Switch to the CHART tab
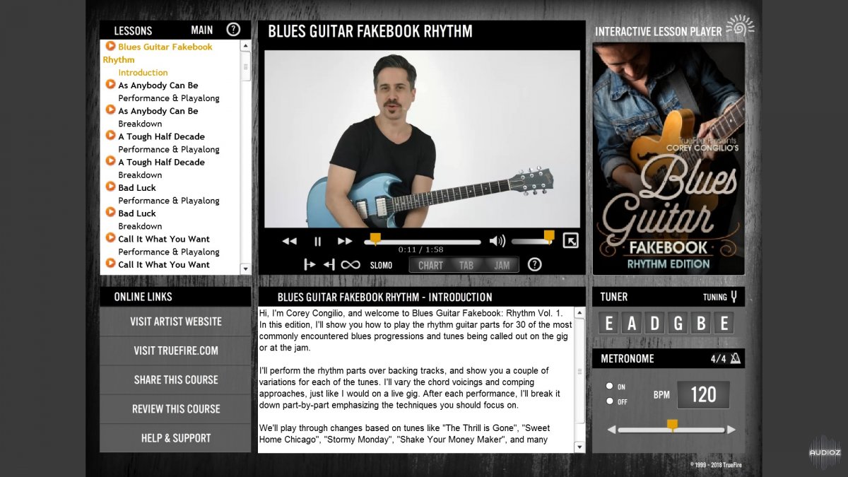848x477 pixels. point(431,265)
